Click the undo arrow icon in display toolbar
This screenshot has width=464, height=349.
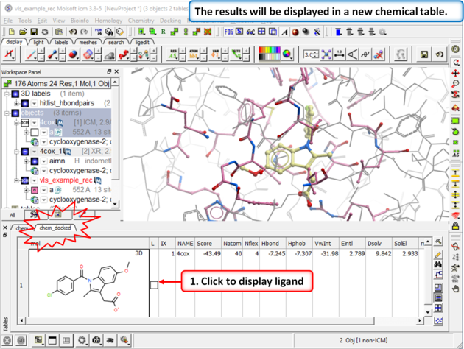pyautogui.click(x=439, y=55)
